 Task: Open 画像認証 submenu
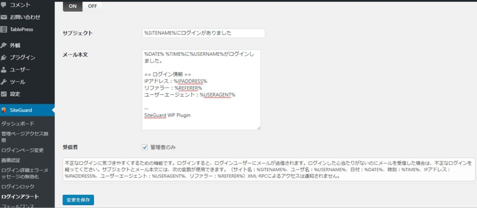point(11,160)
